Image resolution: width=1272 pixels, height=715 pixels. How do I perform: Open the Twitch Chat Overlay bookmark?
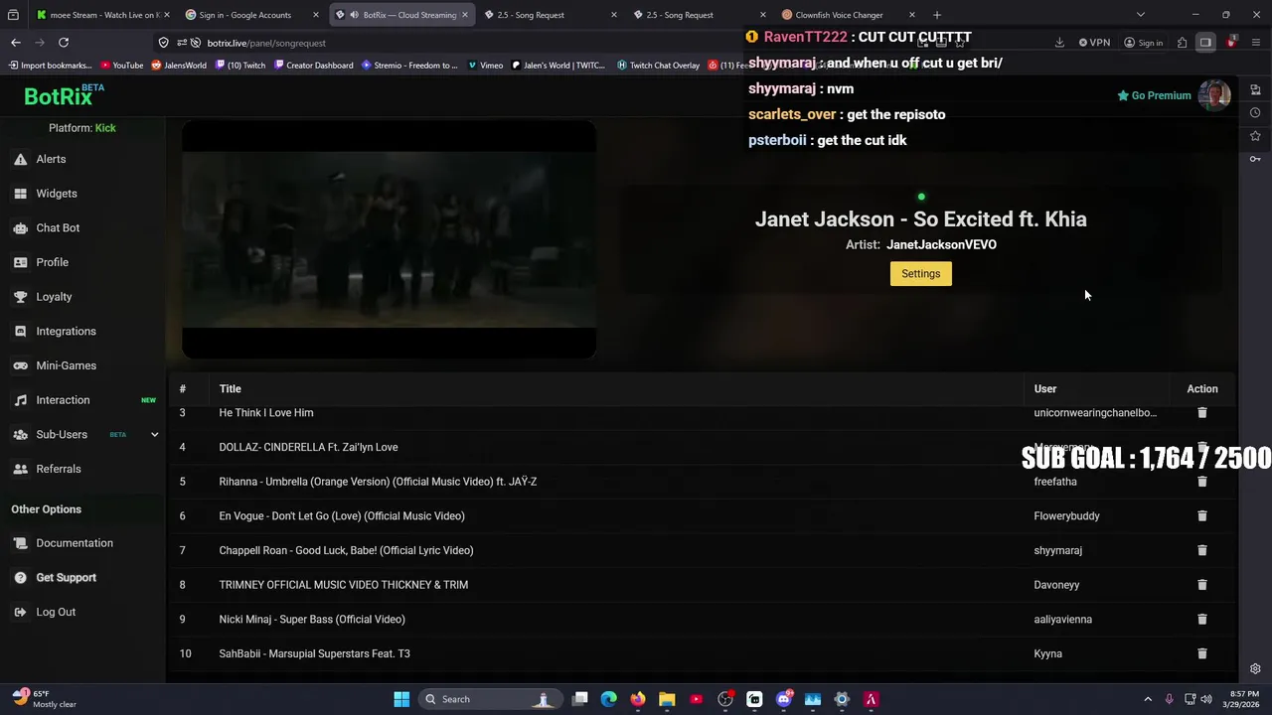tap(658, 66)
